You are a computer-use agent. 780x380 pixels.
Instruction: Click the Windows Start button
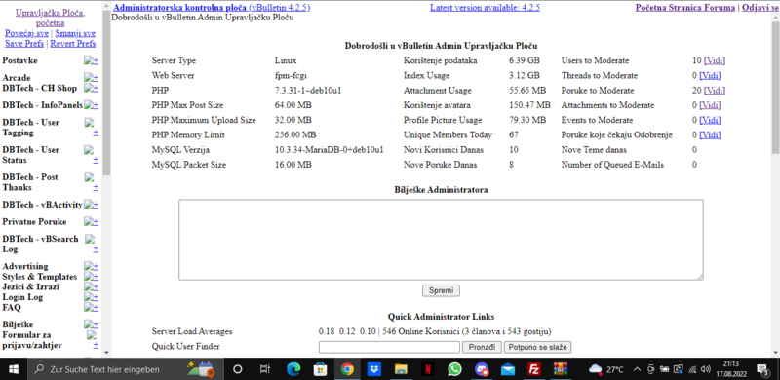pos(13,369)
